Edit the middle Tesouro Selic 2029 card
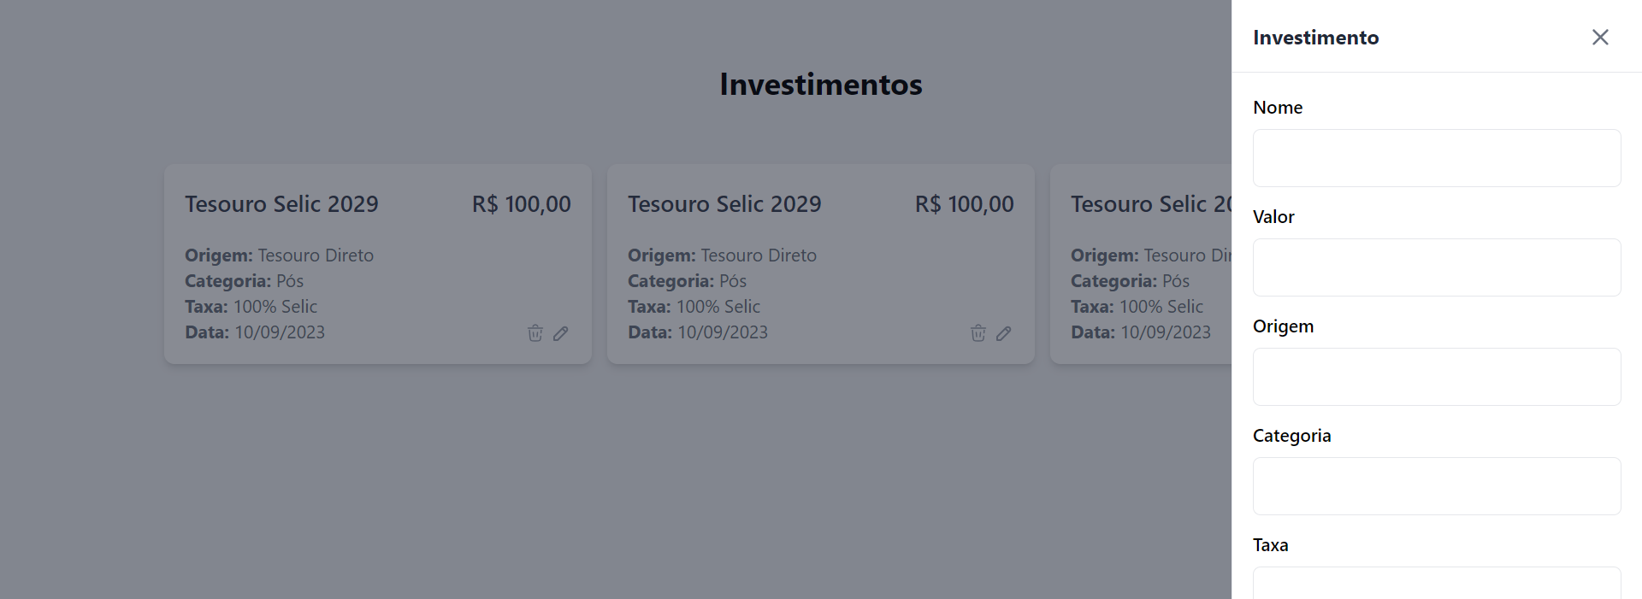The image size is (1642, 599). click(1004, 333)
